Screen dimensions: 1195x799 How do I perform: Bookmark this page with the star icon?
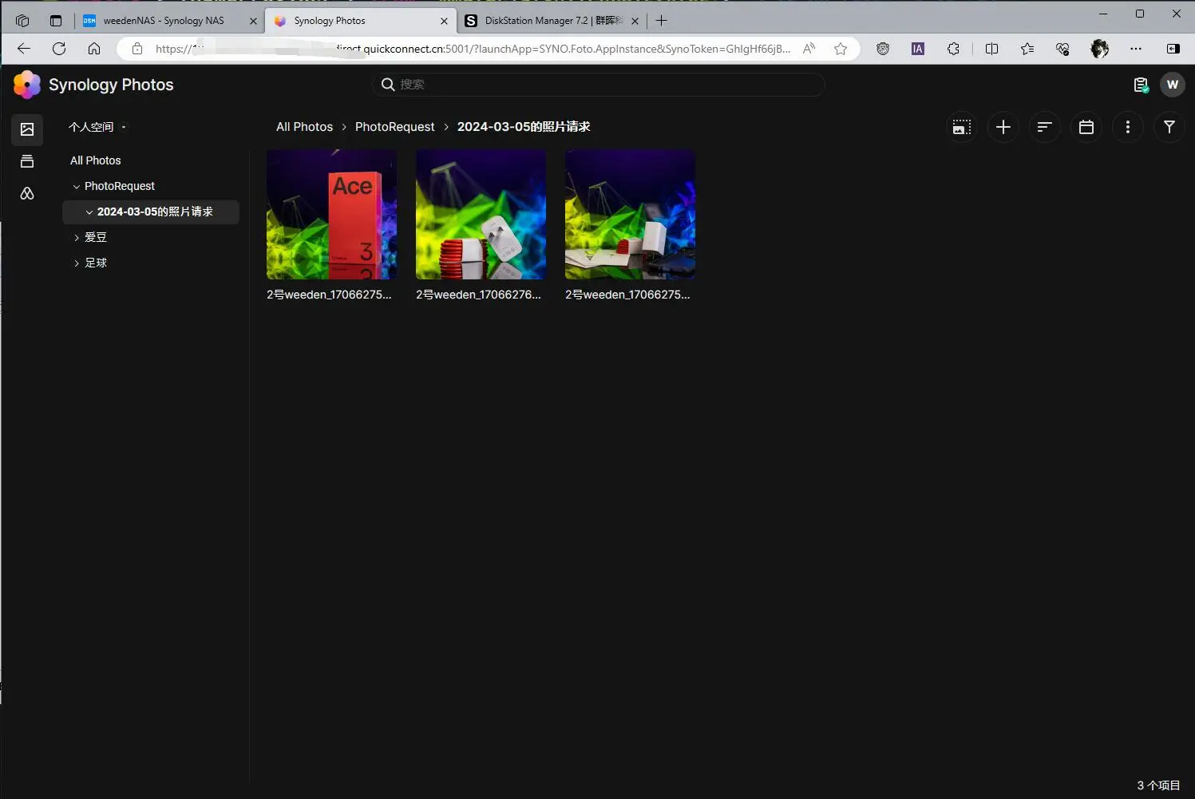841,49
